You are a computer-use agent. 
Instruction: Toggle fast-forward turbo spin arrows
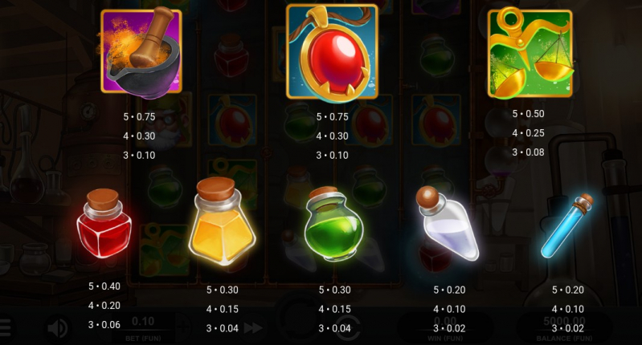tap(253, 328)
